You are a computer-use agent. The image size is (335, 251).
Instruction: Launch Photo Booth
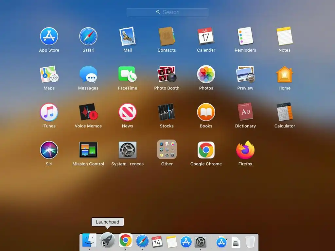tap(167, 74)
